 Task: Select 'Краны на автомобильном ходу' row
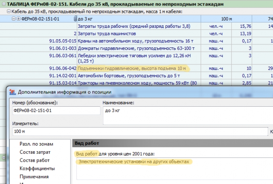tap(136, 41)
